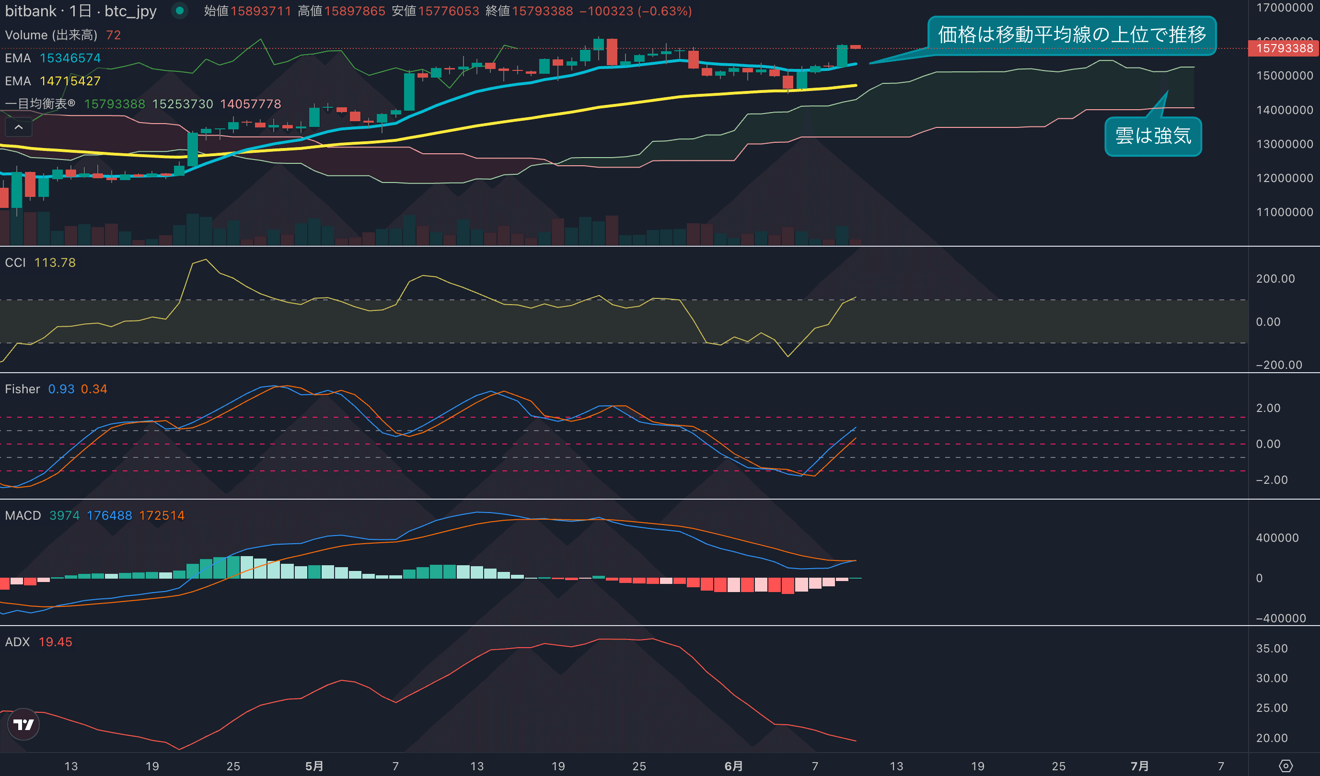The image size is (1320, 776).
Task: Select the 価格は移動平均線の上位で推移 callout
Action: [1071, 35]
